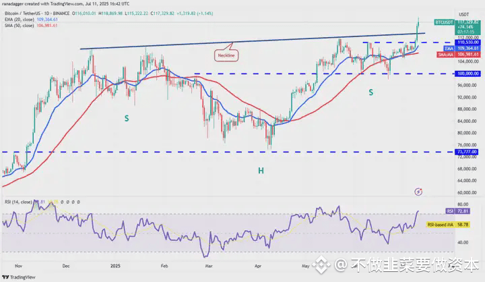Click the EMA 109,364.61 axis tag
The image size is (485, 282).
click(462, 49)
